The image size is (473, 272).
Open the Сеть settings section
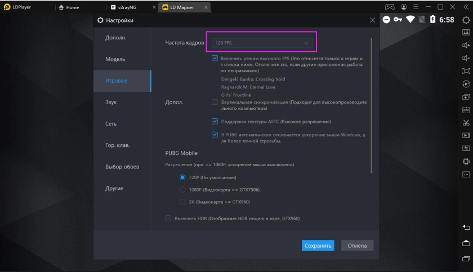(x=122, y=124)
